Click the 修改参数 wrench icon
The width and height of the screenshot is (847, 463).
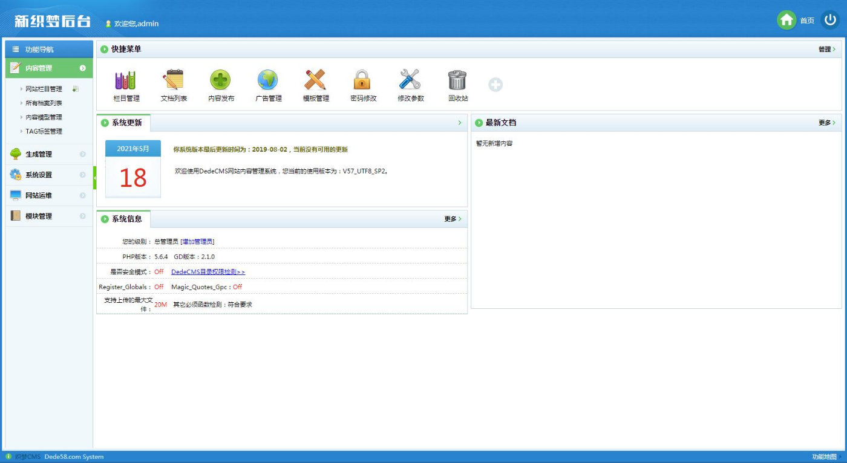[x=410, y=80]
